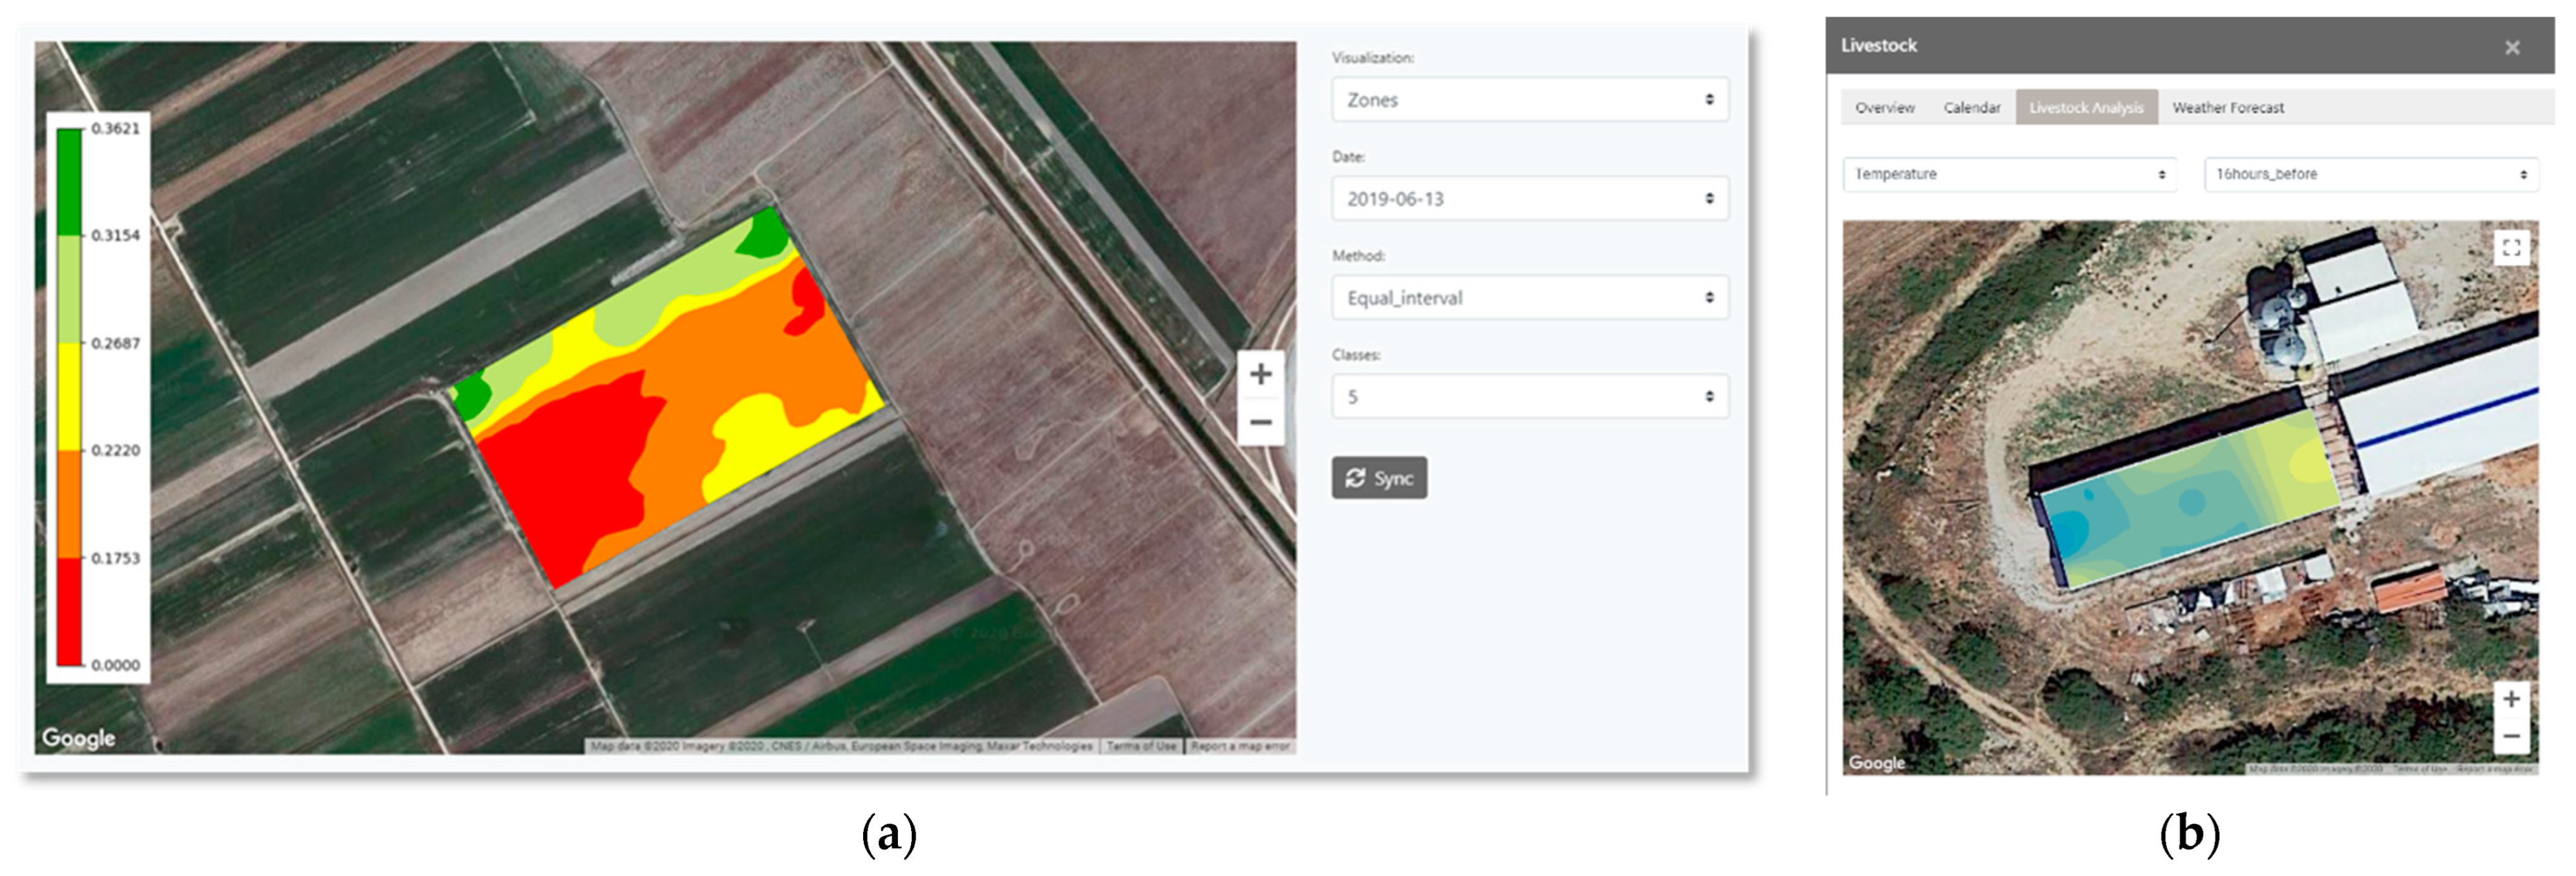Open the Classes dropdown set to 5
The image size is (2576, 876).
[1529, 397]
